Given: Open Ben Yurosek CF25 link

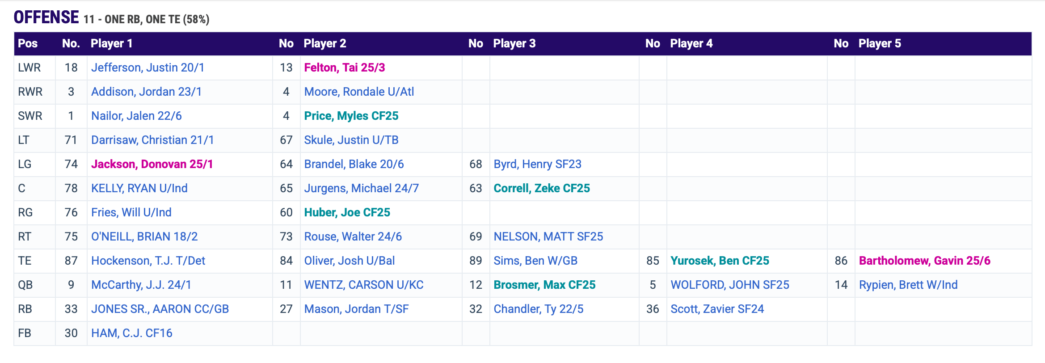Looking at the screenshot, I should [720, 261].
